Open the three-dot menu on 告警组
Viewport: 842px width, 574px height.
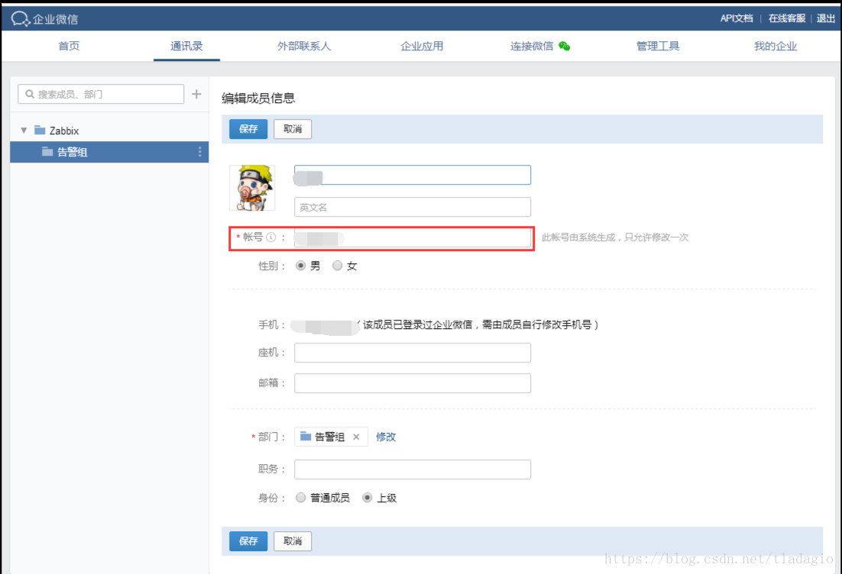pos(200,152)
